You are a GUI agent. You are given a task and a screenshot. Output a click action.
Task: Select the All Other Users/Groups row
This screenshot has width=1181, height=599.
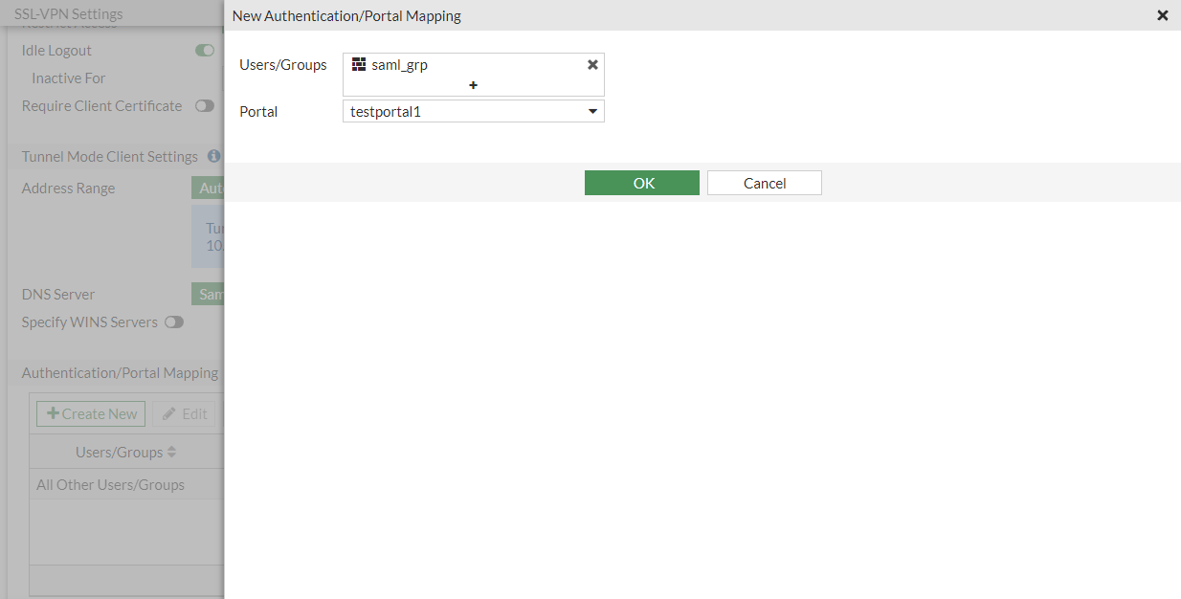point(110,484)
